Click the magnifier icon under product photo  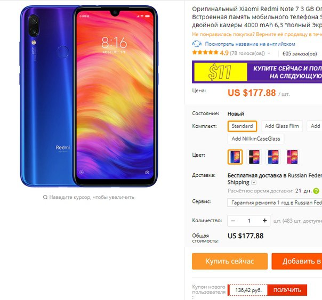pyautogui.click(x=45, y=197)
